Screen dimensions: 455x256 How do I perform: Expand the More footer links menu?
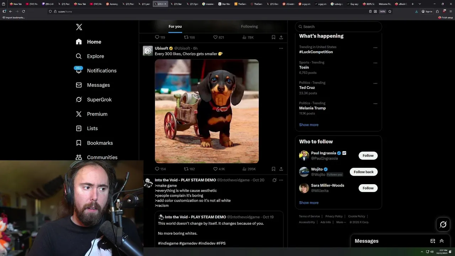point(341,222)
